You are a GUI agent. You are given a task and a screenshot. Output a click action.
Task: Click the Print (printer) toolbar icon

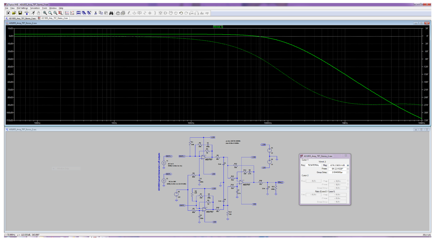pos(118,13)
